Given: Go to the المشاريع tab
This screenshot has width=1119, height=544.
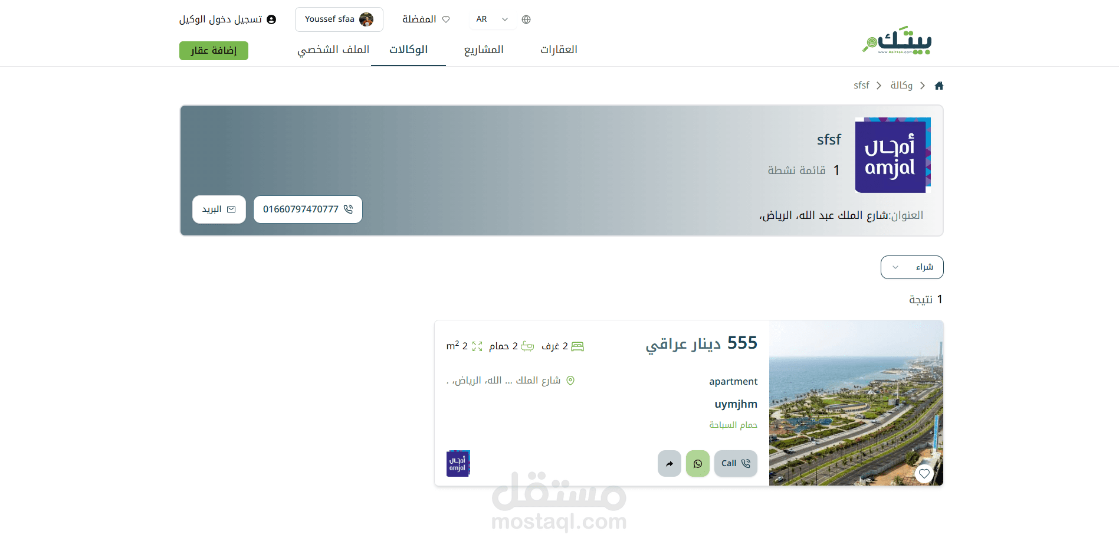Looking at the screenshot, I should coord(484,50).
